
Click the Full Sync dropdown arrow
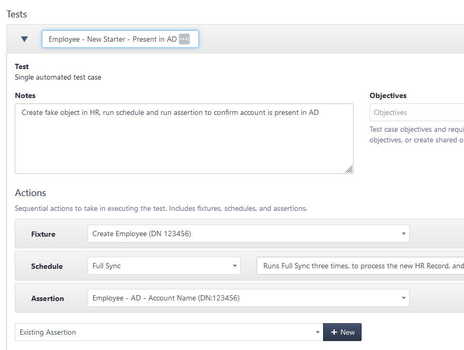[235, 266]
